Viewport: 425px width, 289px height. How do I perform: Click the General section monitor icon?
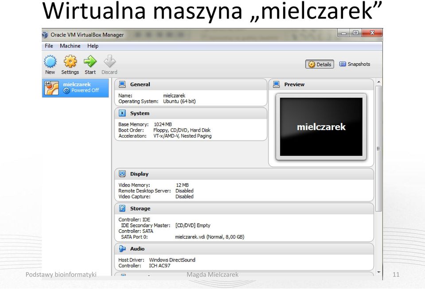tap(122, 85)
